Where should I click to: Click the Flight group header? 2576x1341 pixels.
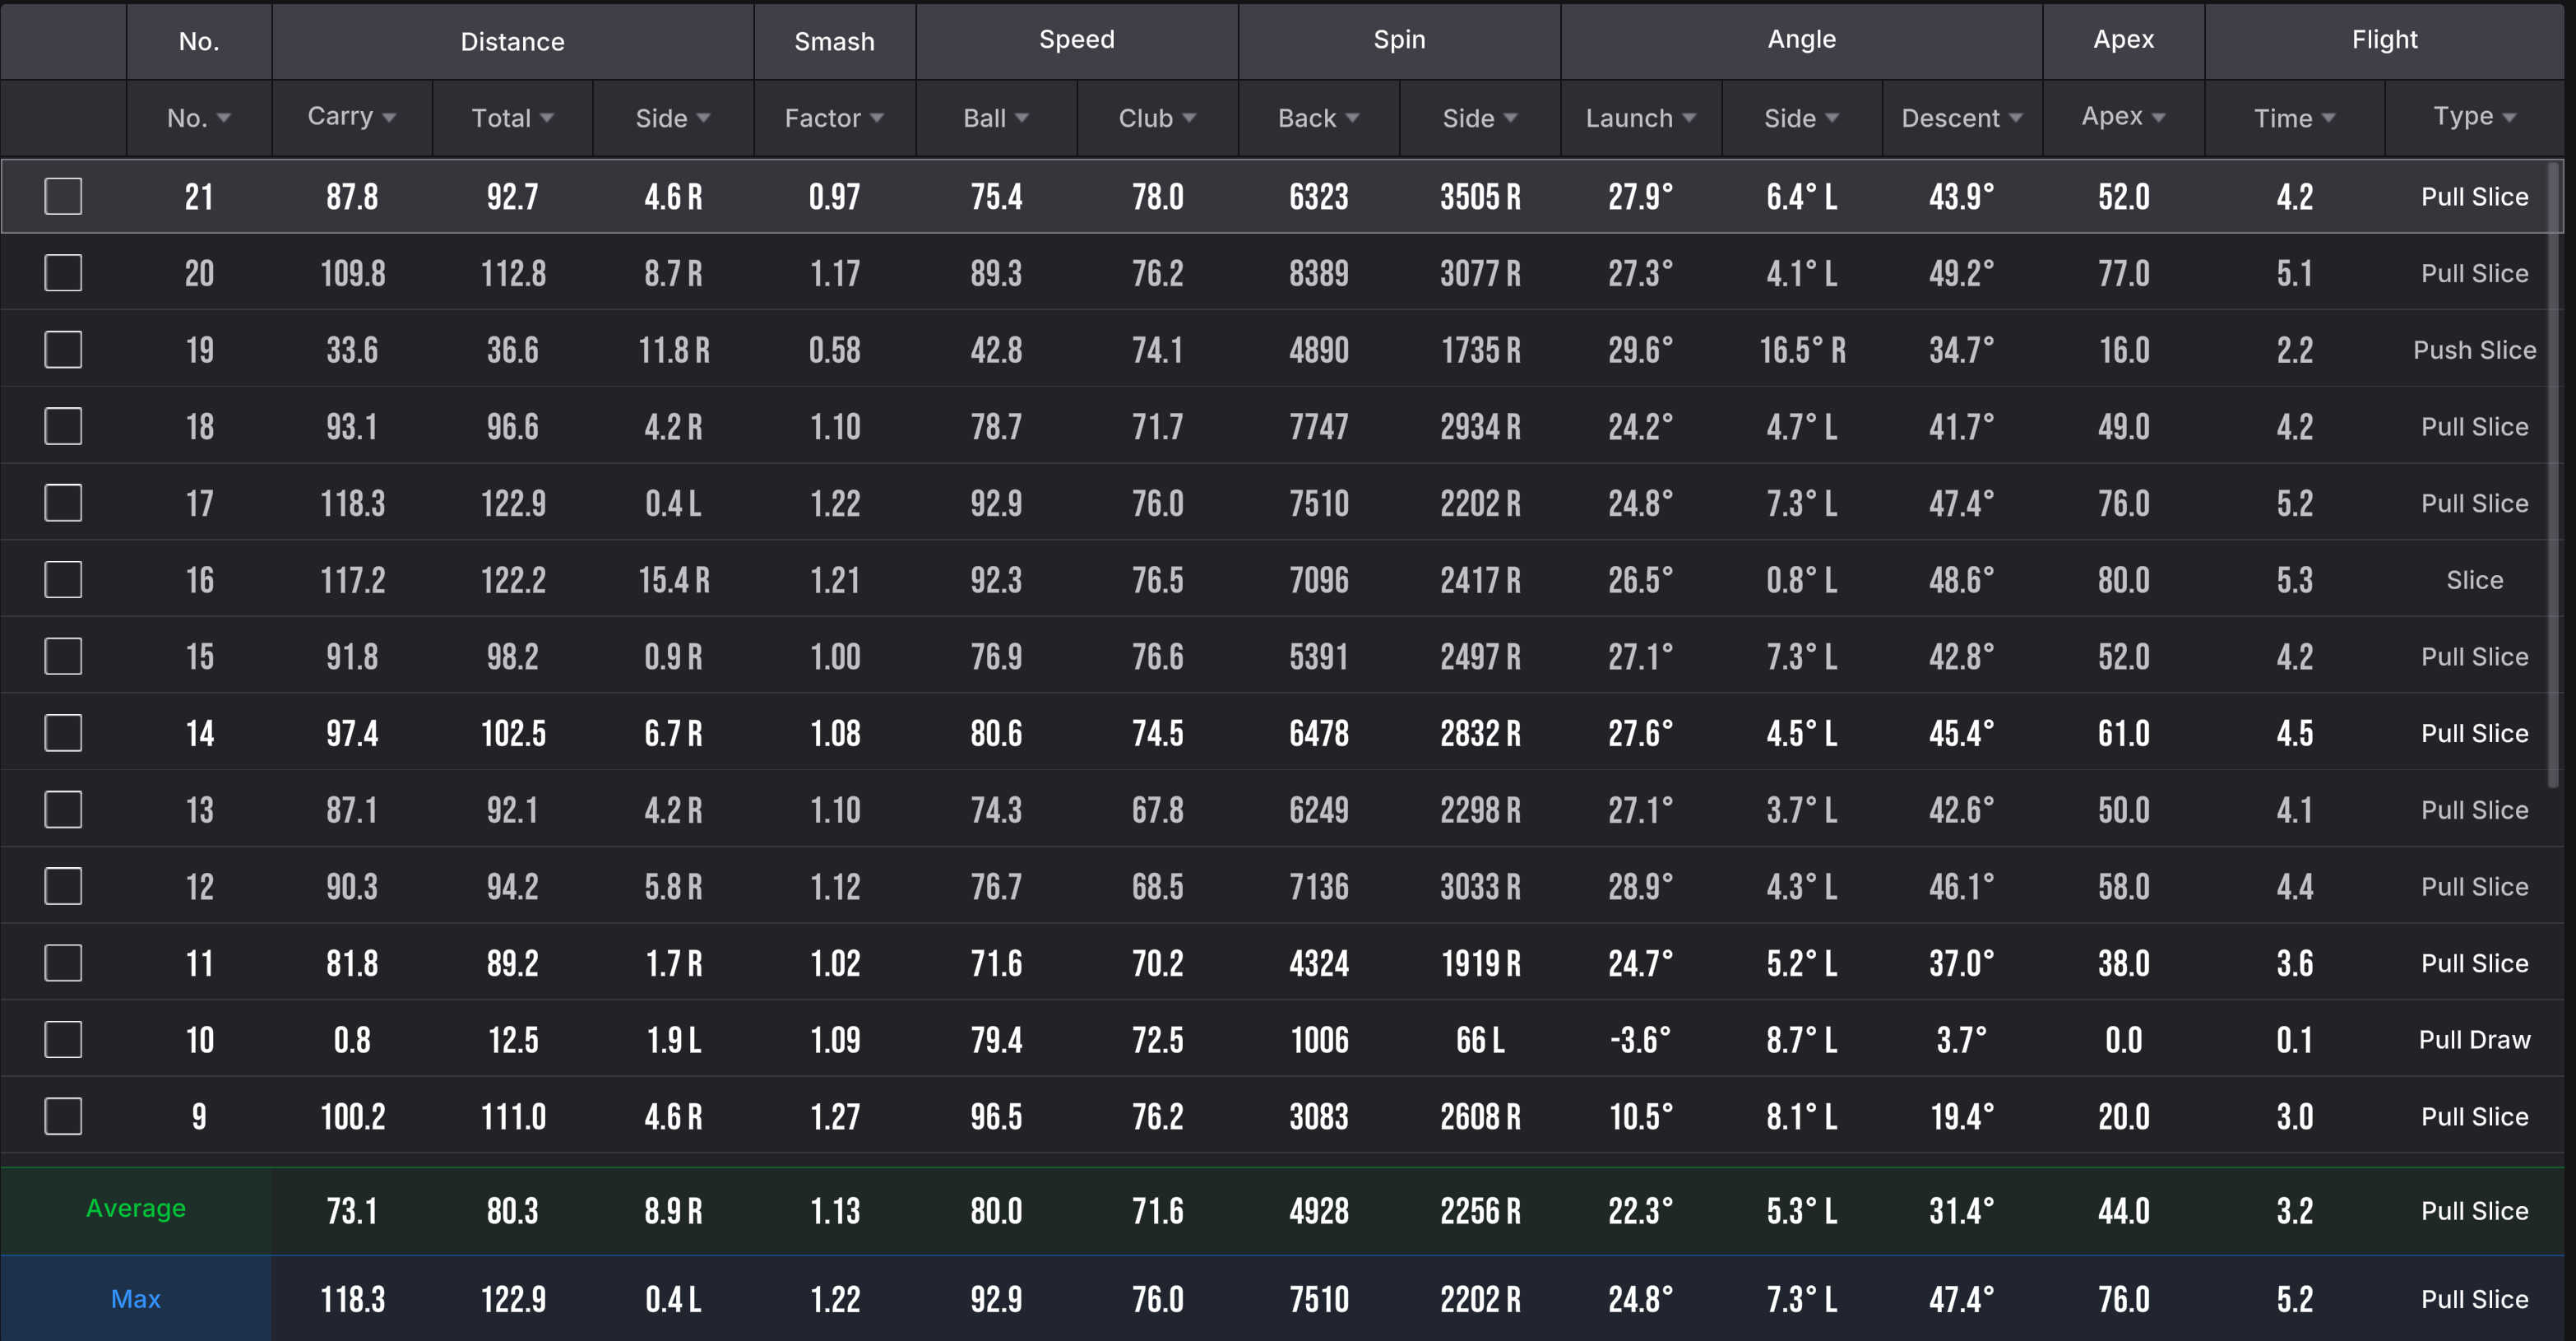(2384, 41)
